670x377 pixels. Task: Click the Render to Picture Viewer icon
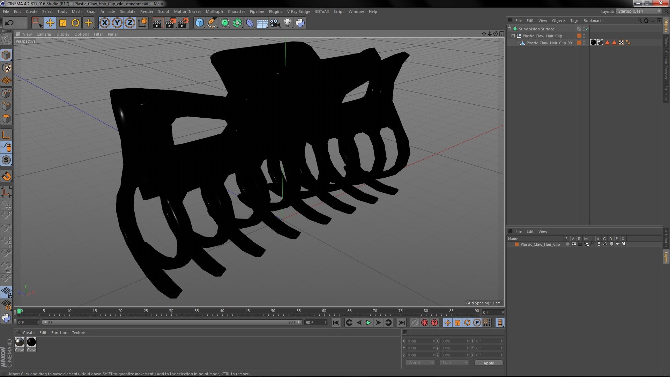(170, 23)
